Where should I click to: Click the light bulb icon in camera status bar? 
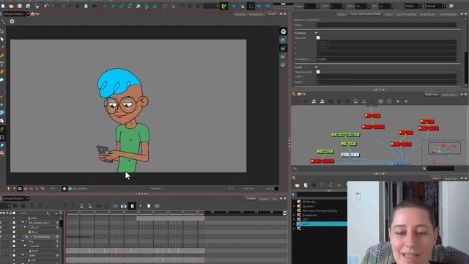[x=9, y=188]
